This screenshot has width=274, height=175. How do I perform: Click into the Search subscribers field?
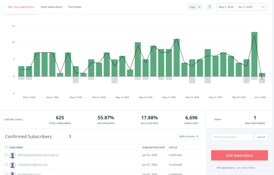click(x=232, y=137)
